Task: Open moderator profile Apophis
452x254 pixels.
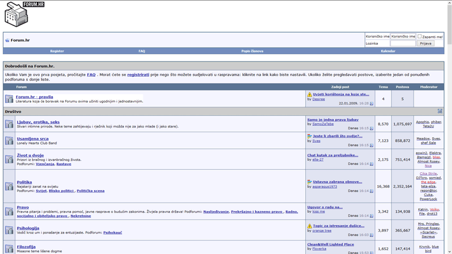Action: (422, 122)
